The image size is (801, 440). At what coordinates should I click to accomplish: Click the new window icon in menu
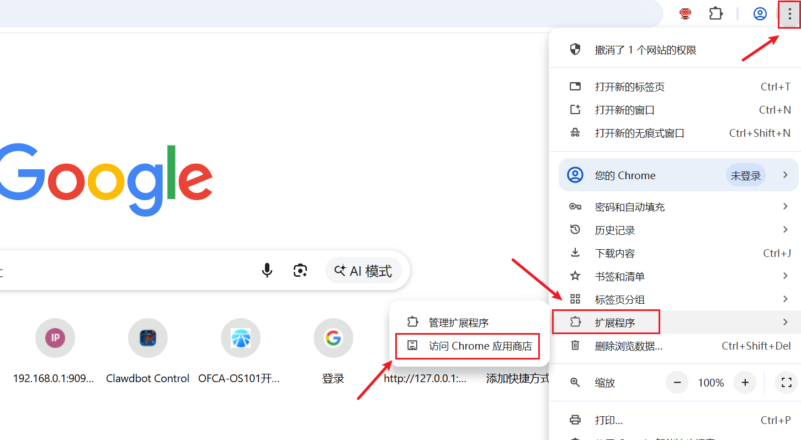tap(575, 110)
